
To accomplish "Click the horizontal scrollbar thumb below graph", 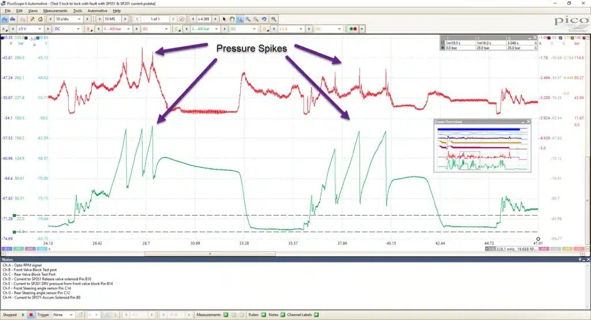I will [210, 254].
